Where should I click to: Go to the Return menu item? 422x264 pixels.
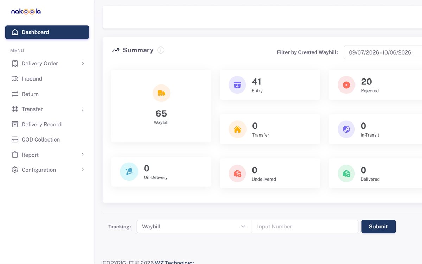tap(47, 94)
